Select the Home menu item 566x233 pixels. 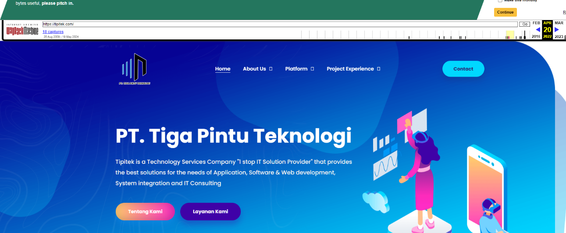[223, 69]
